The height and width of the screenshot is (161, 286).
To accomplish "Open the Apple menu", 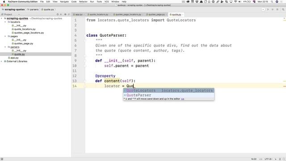I will [x=4, y=2].
